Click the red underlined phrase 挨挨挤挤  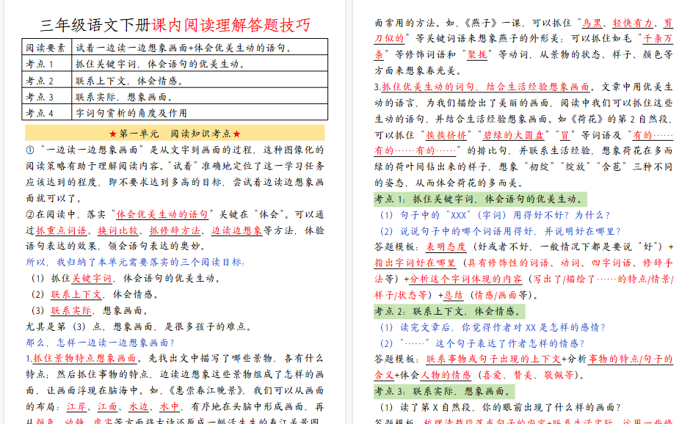[x=446, y=135]
